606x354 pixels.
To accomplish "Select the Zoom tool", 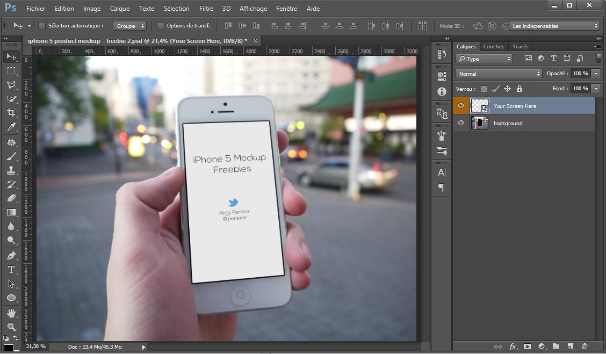I will (11, 327).
